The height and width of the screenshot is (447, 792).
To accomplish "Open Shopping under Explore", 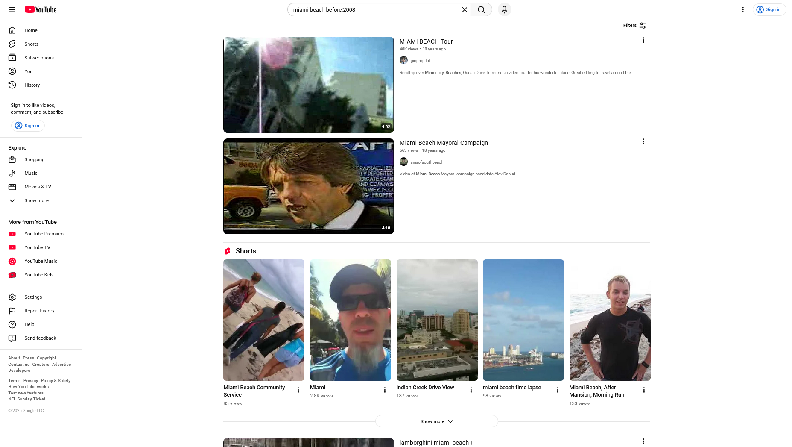I will pos(41,159).
